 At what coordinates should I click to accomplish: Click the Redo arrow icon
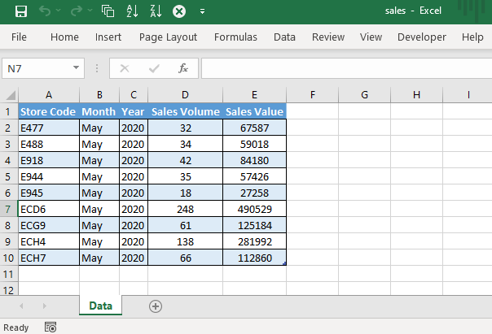[x=76, y=11]
